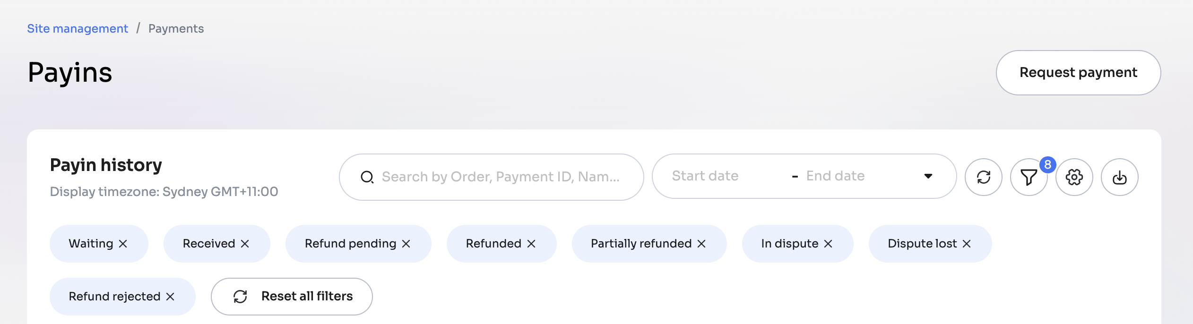1193x324 pixels.
Task: Remove the Partially refunded filter chip
Action: tap(701, 244)
